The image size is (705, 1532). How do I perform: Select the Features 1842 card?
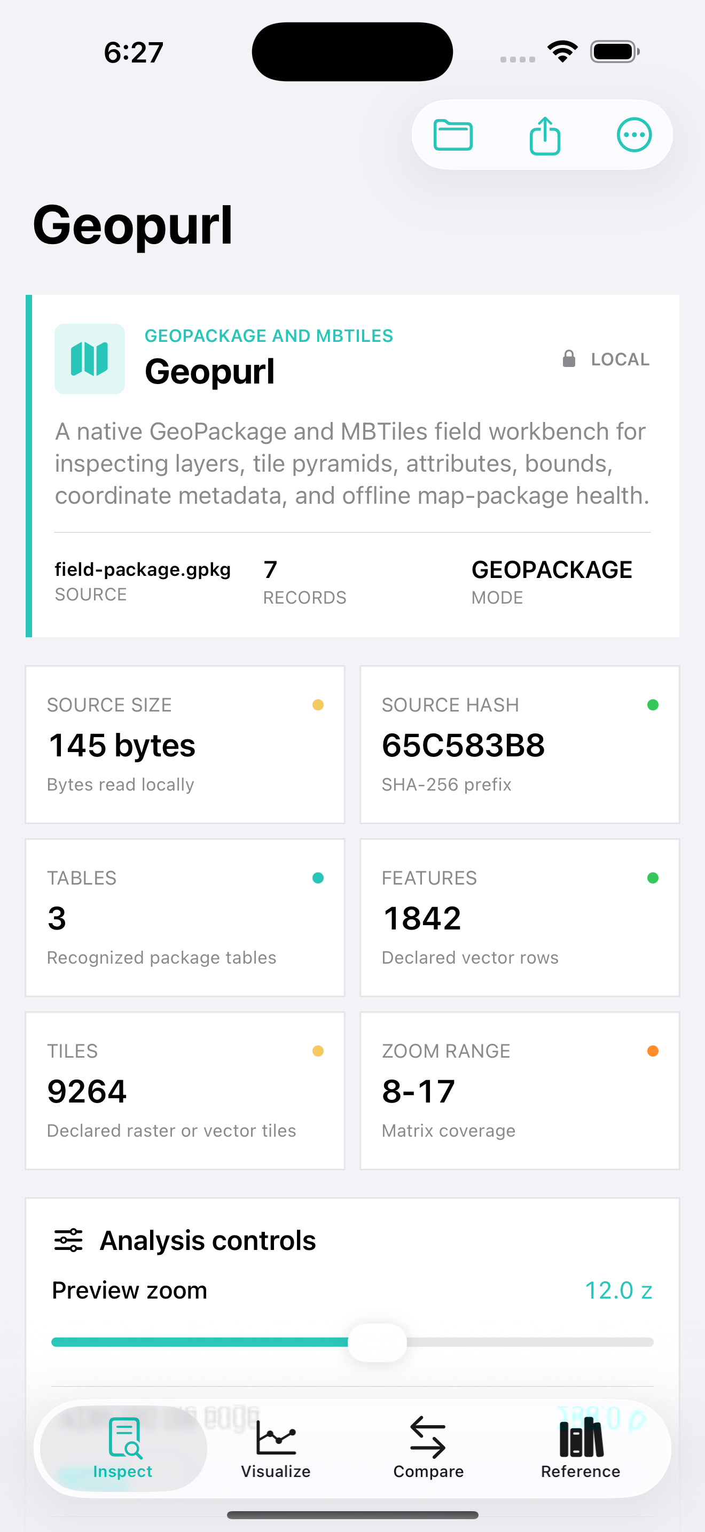coord(520,918)
